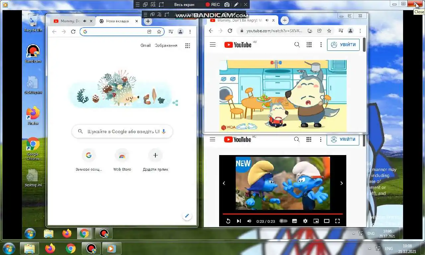The image size is (425, 255).
Task: Click the Шукайте в Google search box
Action: [x=122, y=131]
